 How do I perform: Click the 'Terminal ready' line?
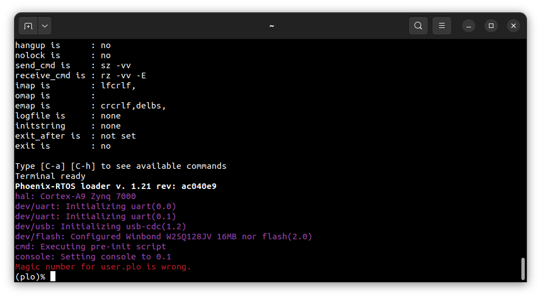tap(50, 176)
